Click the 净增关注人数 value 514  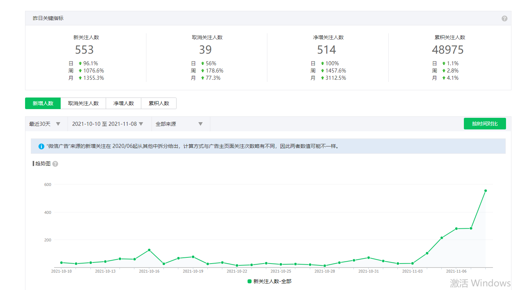click(327, 50)
